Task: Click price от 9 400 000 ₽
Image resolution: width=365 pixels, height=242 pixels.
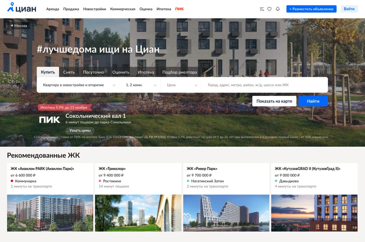Action: (111, 175)
